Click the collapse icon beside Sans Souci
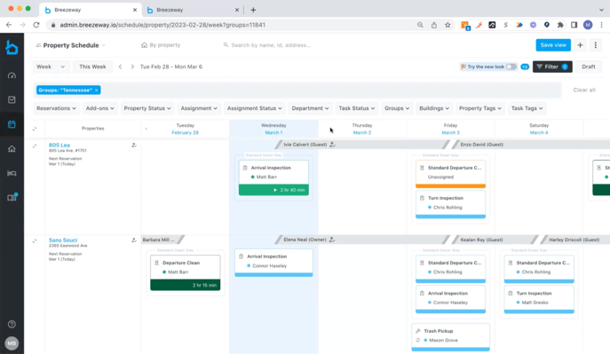This screenshot has height=354, width=610. 35,241
